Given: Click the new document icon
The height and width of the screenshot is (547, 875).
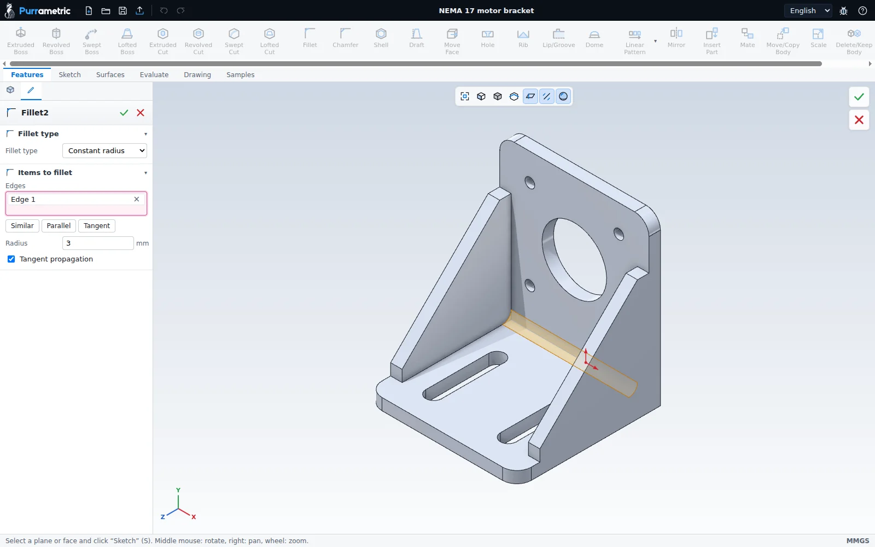Looking at the screenshot, I should tap(89, 10).
